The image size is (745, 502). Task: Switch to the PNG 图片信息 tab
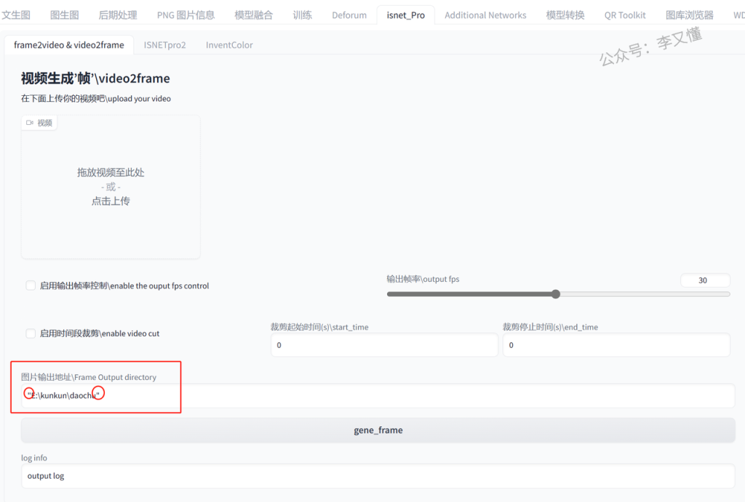[186, 15]
